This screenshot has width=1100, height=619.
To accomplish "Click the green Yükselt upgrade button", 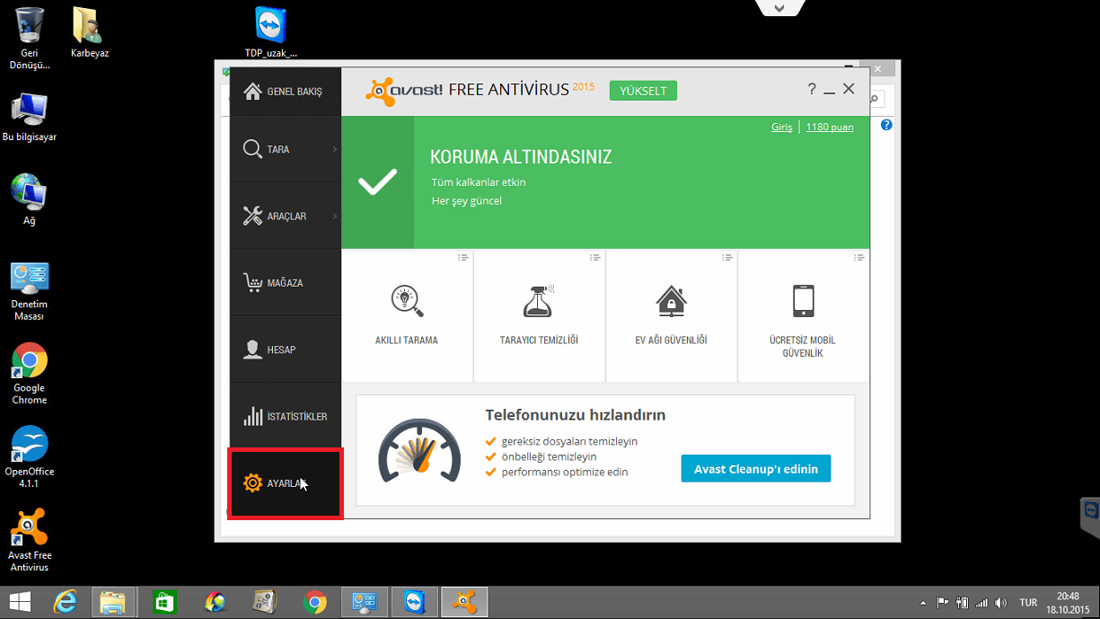I will point(643,91).
